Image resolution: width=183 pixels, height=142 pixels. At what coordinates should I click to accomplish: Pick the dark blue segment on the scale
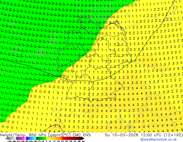click(27, 138)
